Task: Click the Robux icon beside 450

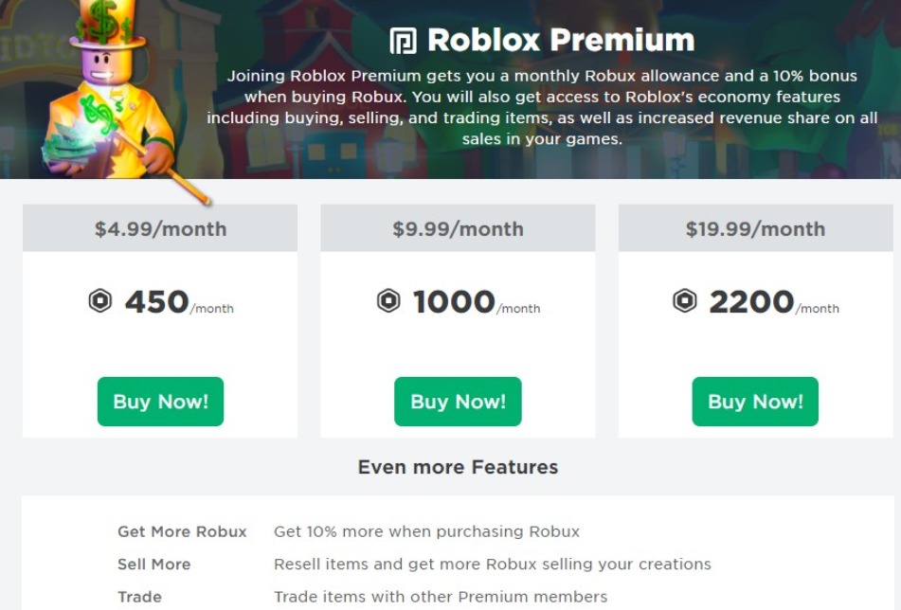Action: coord(100,302)
